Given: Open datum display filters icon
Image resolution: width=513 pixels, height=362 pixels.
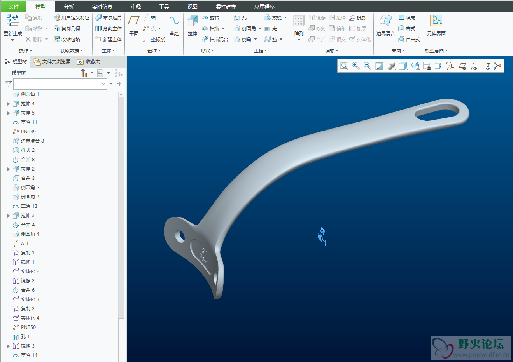Looking at the screenshot, I should 450,66.
